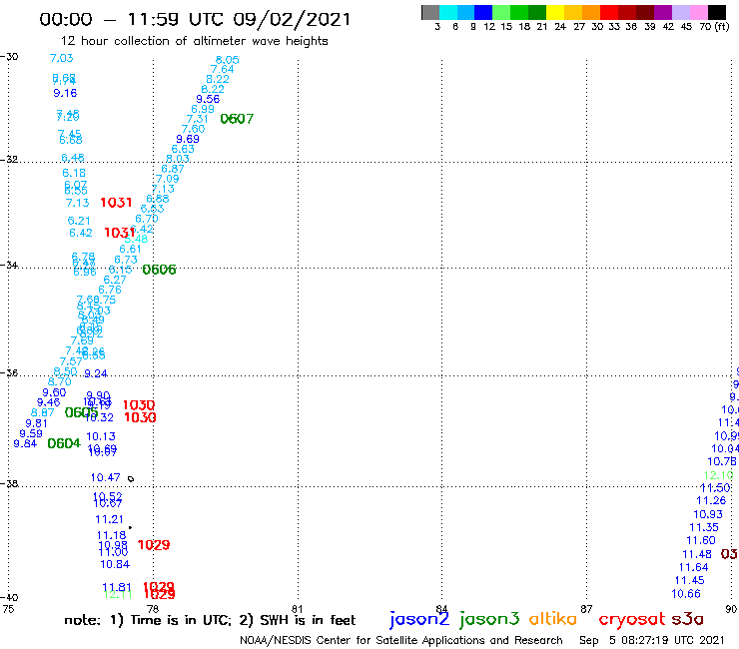This screenshot has width=739, height=649.
Task: Select the wave height value 9.16
Action: [x=65, y=93]
